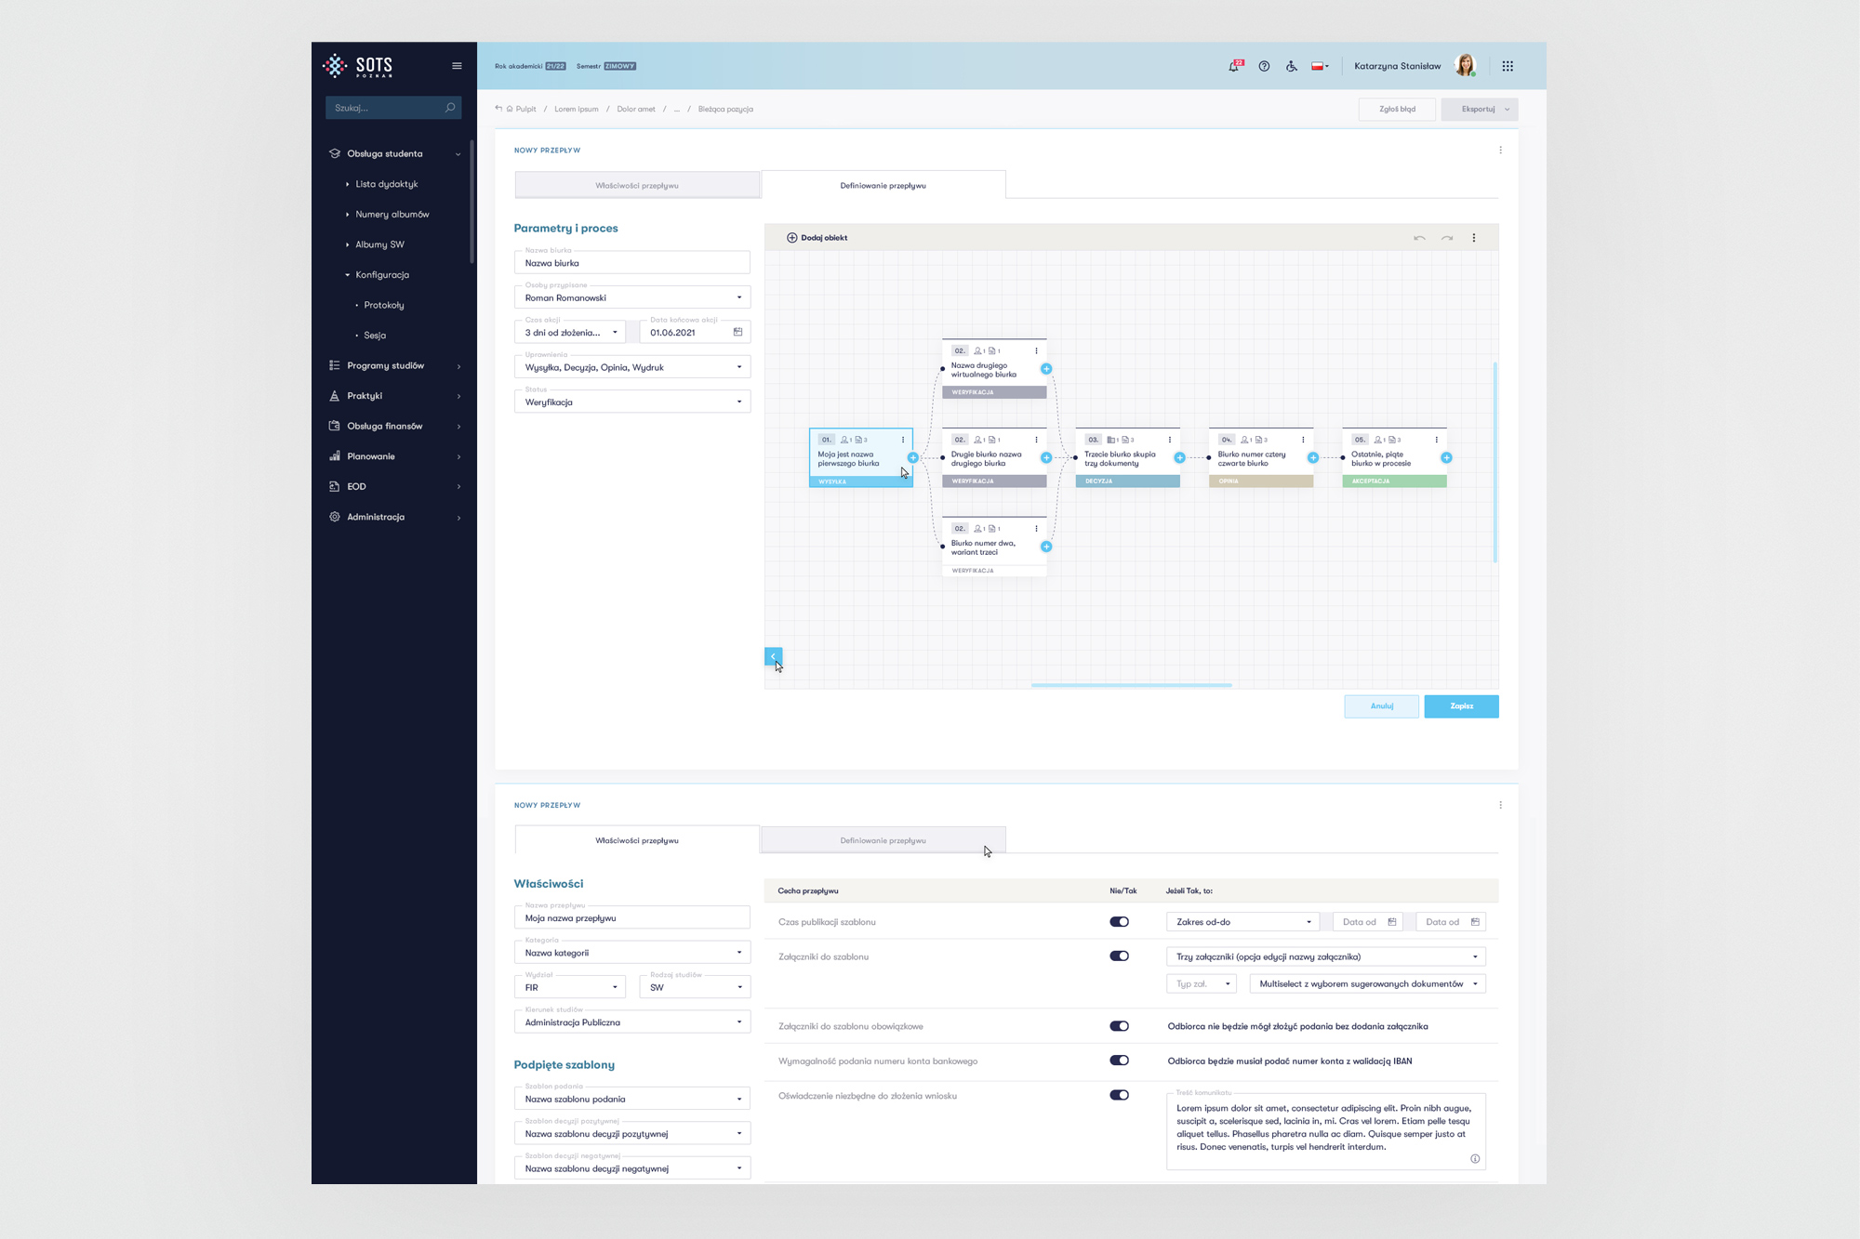Click the redo arrow in canvas toolbar
The height and width of the screenshot is (1239, 1860).
click(x=1447, y=238)
